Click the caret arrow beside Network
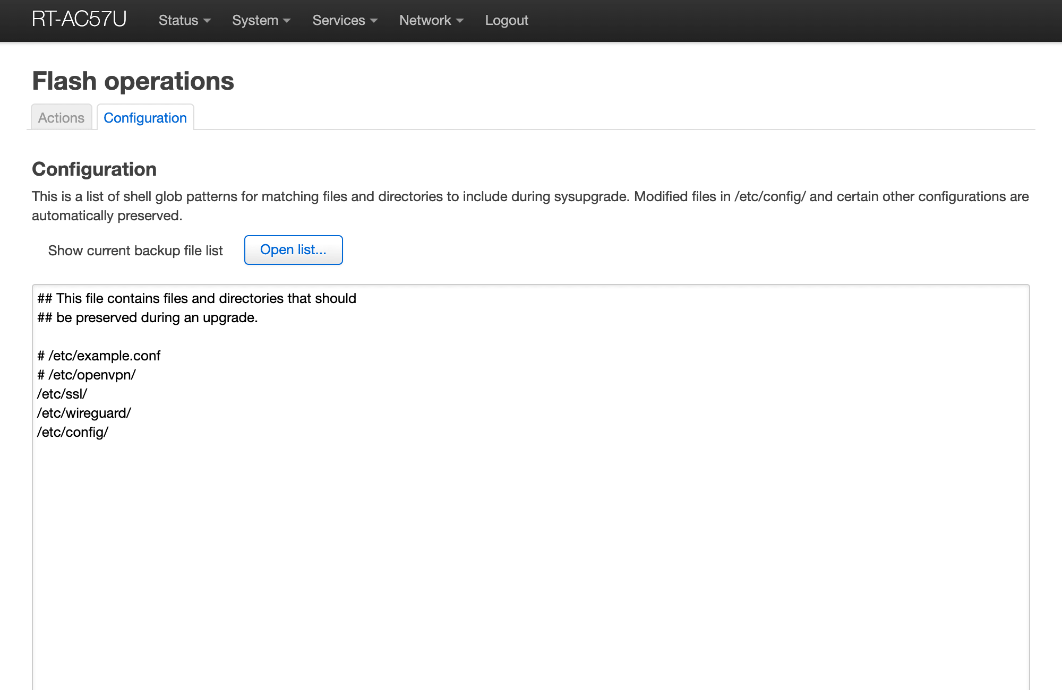 pos(460,21)
